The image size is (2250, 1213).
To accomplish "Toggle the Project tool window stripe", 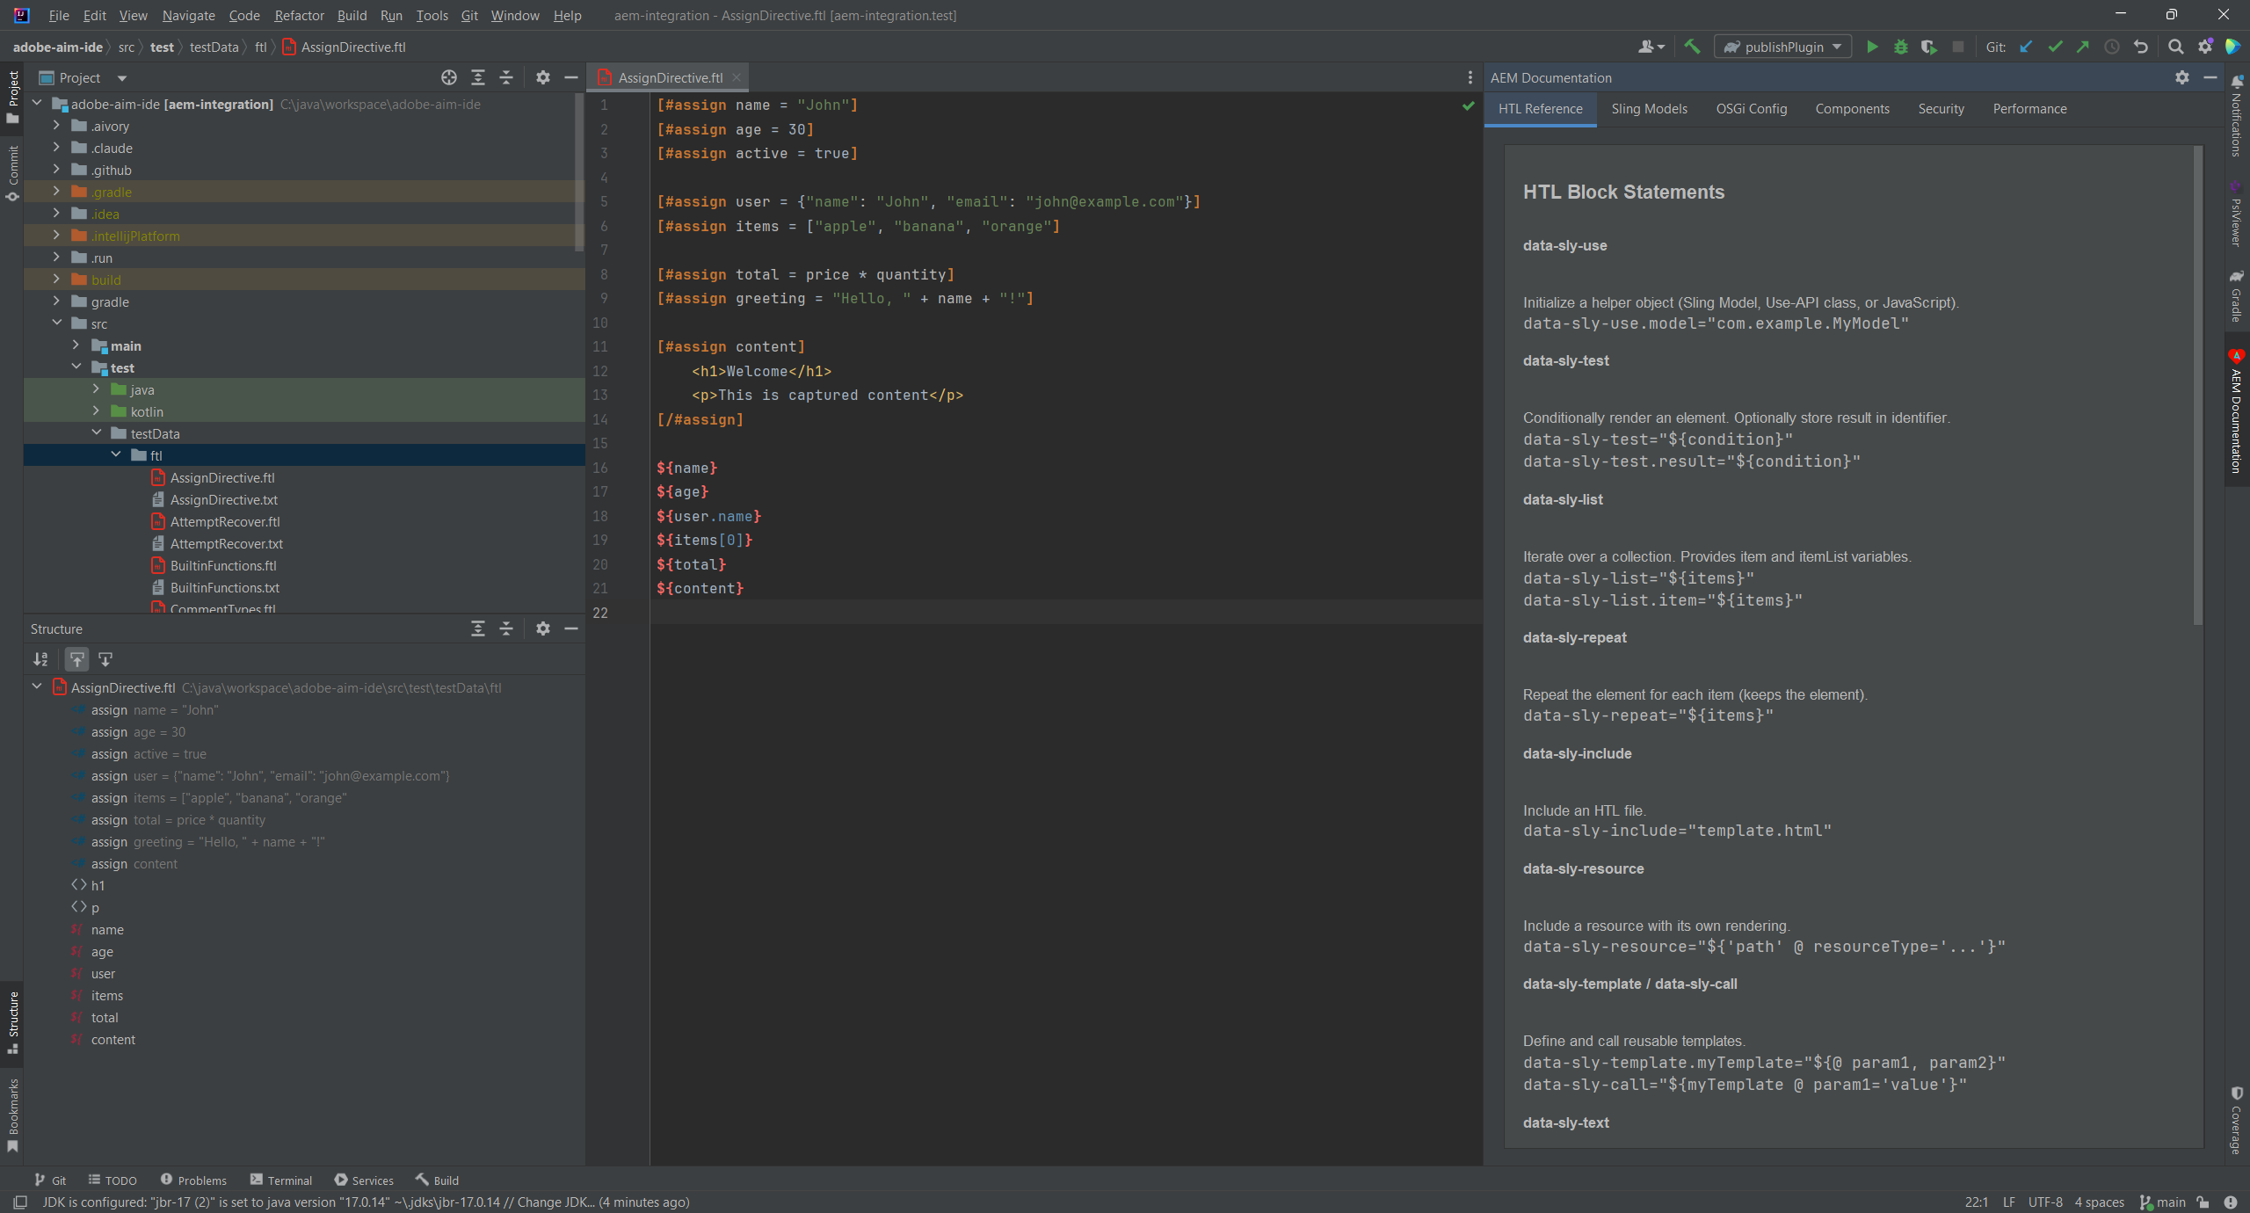I will click(x=12, y=98).
